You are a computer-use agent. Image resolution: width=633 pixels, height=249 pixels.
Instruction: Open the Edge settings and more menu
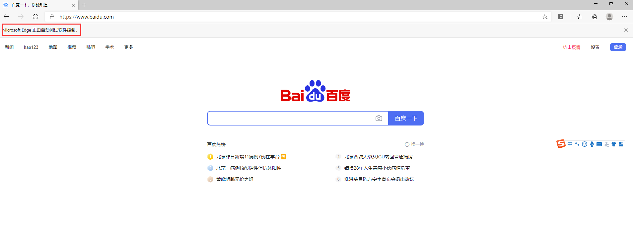[x=625, y=17]
